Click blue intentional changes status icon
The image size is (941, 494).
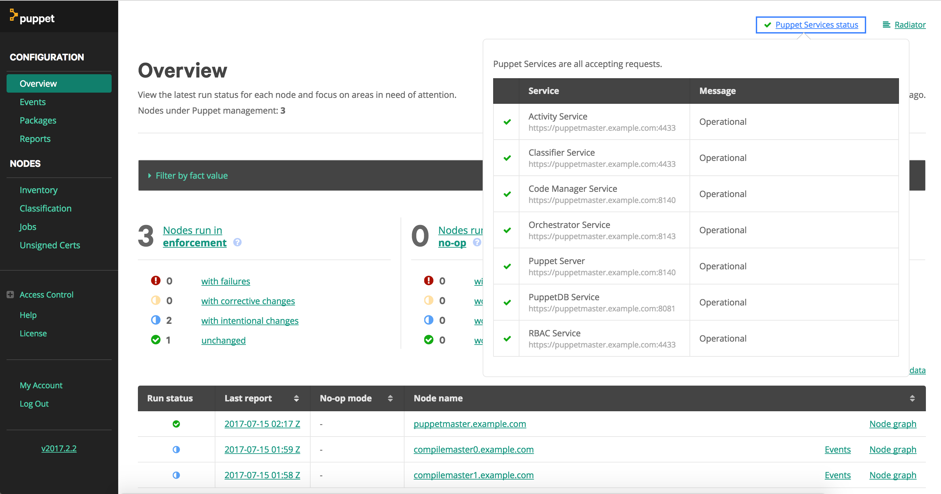(x=156, y=320)
